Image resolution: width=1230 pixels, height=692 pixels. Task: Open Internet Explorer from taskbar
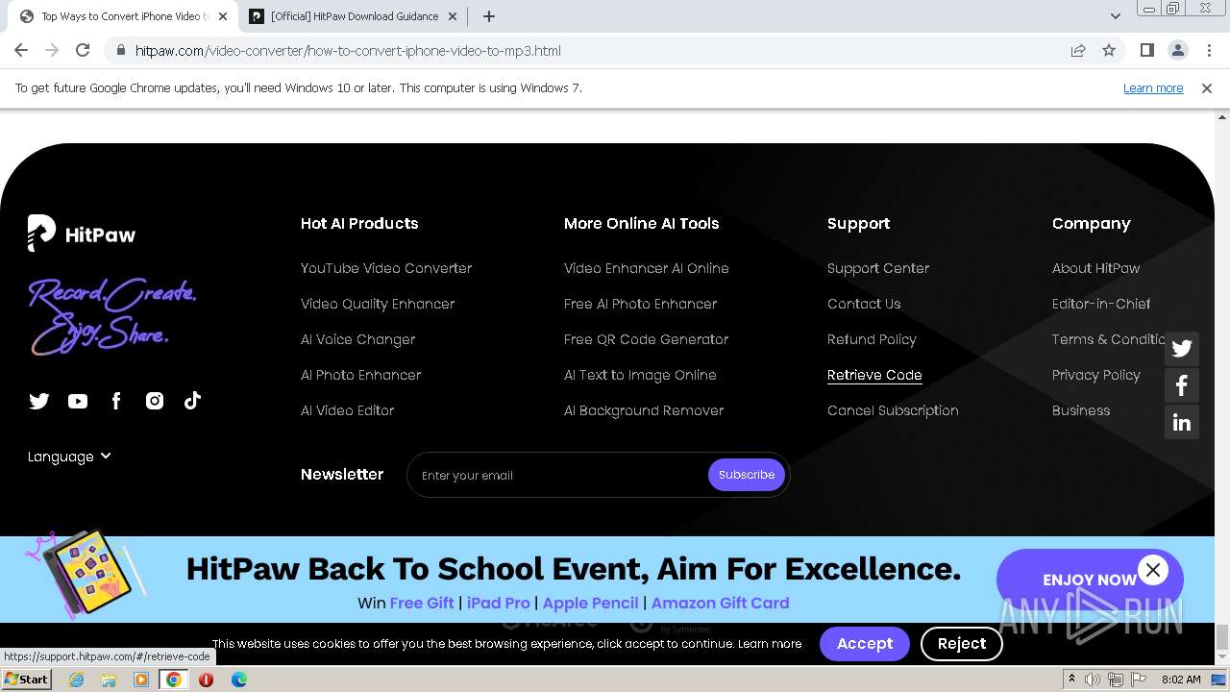77,680
